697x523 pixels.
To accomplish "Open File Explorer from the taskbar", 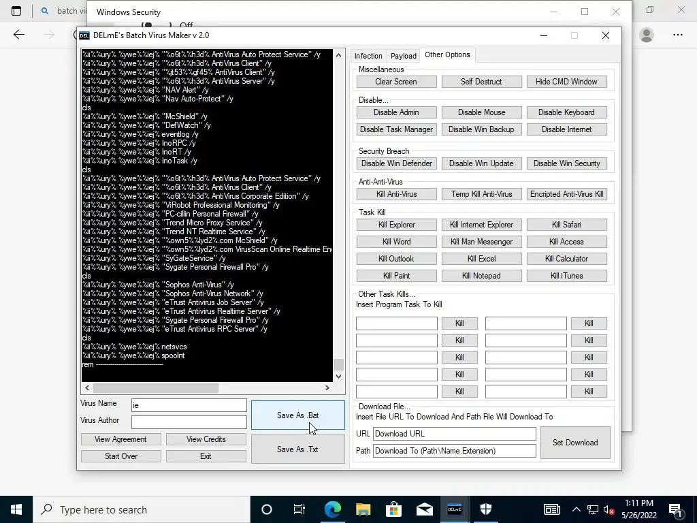I will (x=363, y=509).
